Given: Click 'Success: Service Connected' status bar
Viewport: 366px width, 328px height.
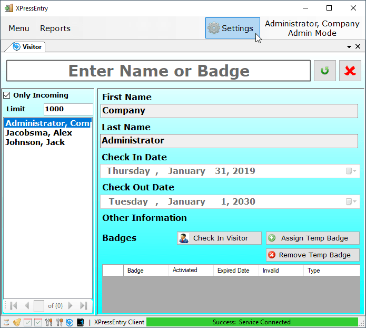Looking at the screenshot, I should point(252,322).
